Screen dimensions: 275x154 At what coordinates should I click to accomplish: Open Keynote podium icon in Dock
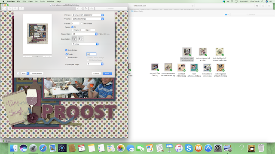[169, 148]
